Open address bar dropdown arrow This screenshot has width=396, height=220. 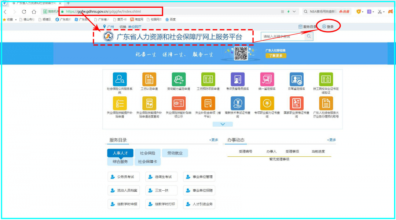(x=294, y=12)
